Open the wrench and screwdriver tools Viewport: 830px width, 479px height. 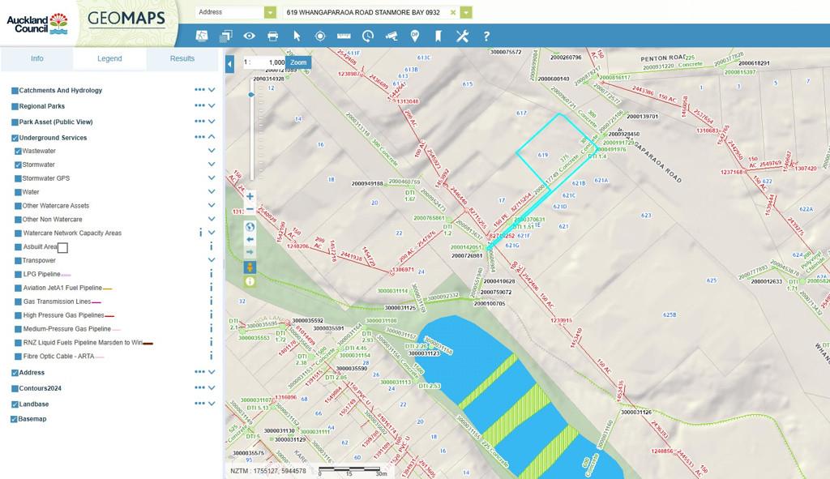click(462, 36)
